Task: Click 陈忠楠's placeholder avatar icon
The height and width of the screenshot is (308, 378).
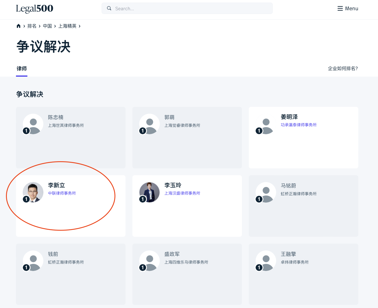Action: [33, 124]
